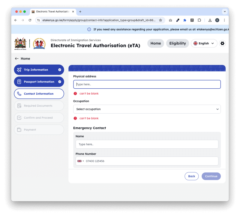
Task: Select the Confirm and Proceed step
Action: 39,118
